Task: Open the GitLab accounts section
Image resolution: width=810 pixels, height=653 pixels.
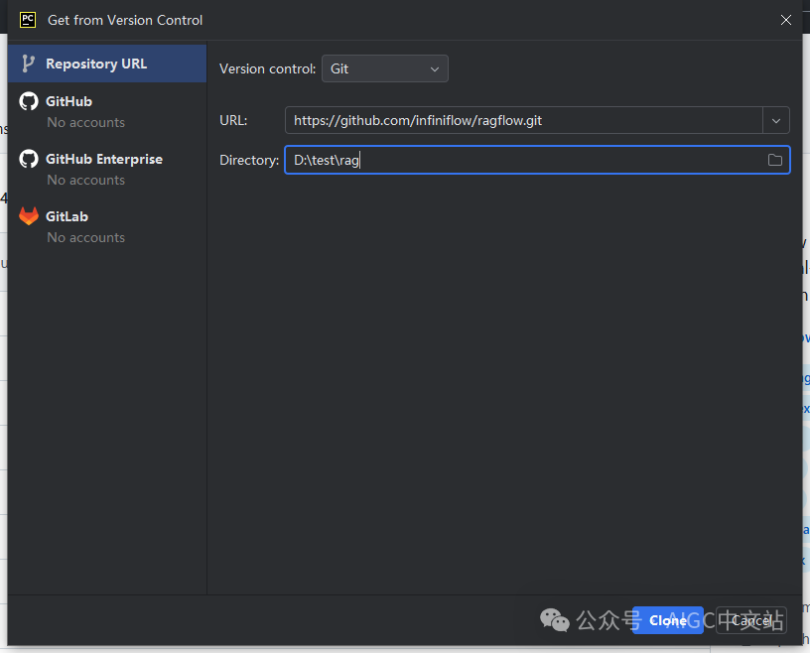Action: tap(107, 226)
